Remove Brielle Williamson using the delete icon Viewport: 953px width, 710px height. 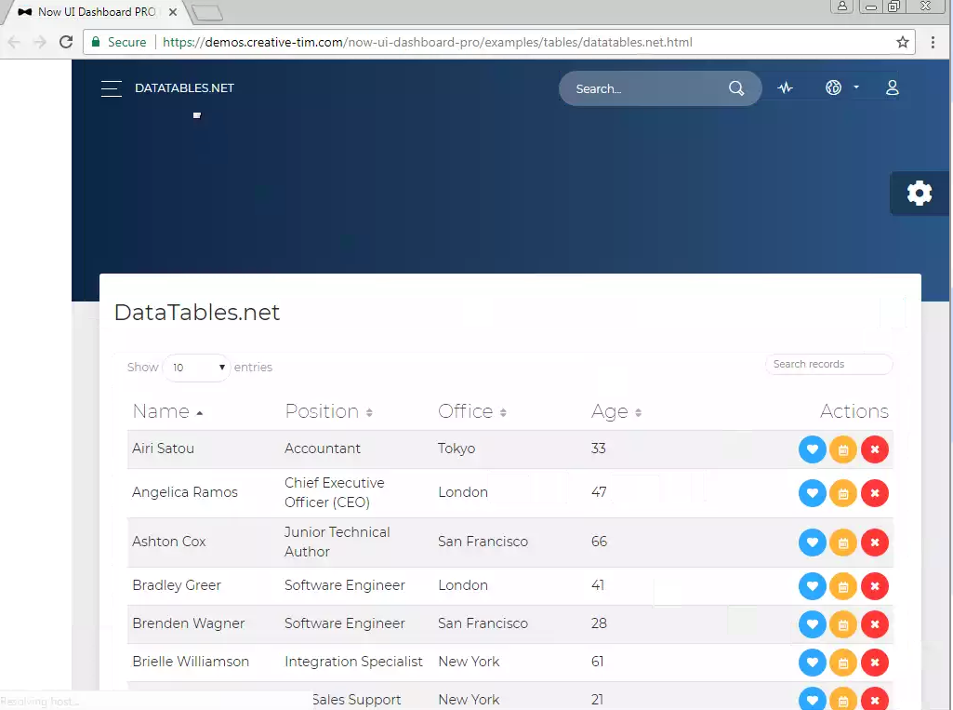[x=874, y=663]
